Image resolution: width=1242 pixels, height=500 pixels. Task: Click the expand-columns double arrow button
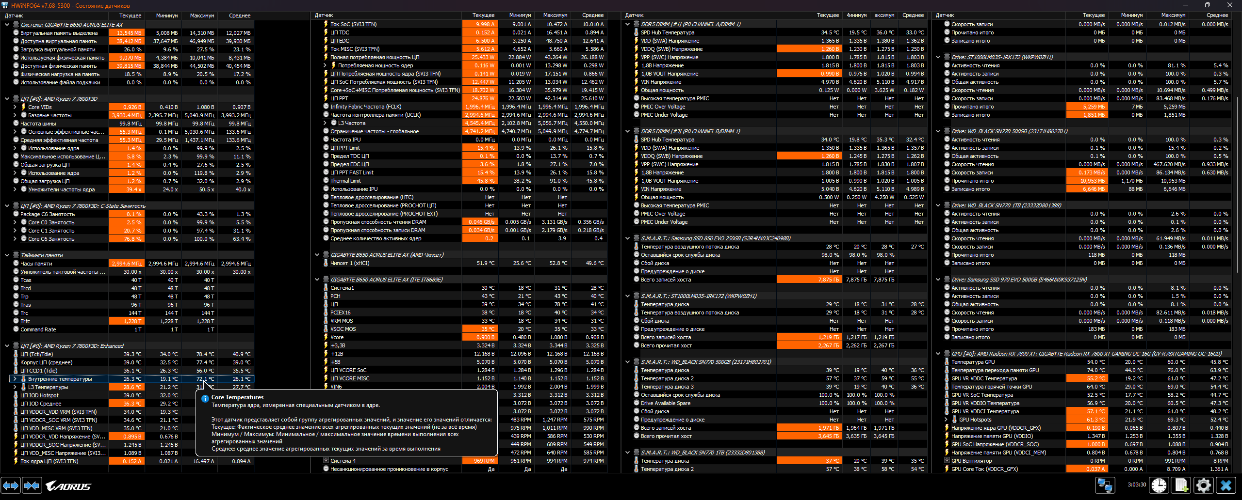click(x=11, y=485)
